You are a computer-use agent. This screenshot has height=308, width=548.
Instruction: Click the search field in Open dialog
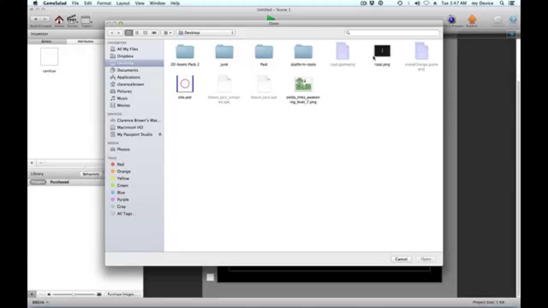[x=392, y=33]
